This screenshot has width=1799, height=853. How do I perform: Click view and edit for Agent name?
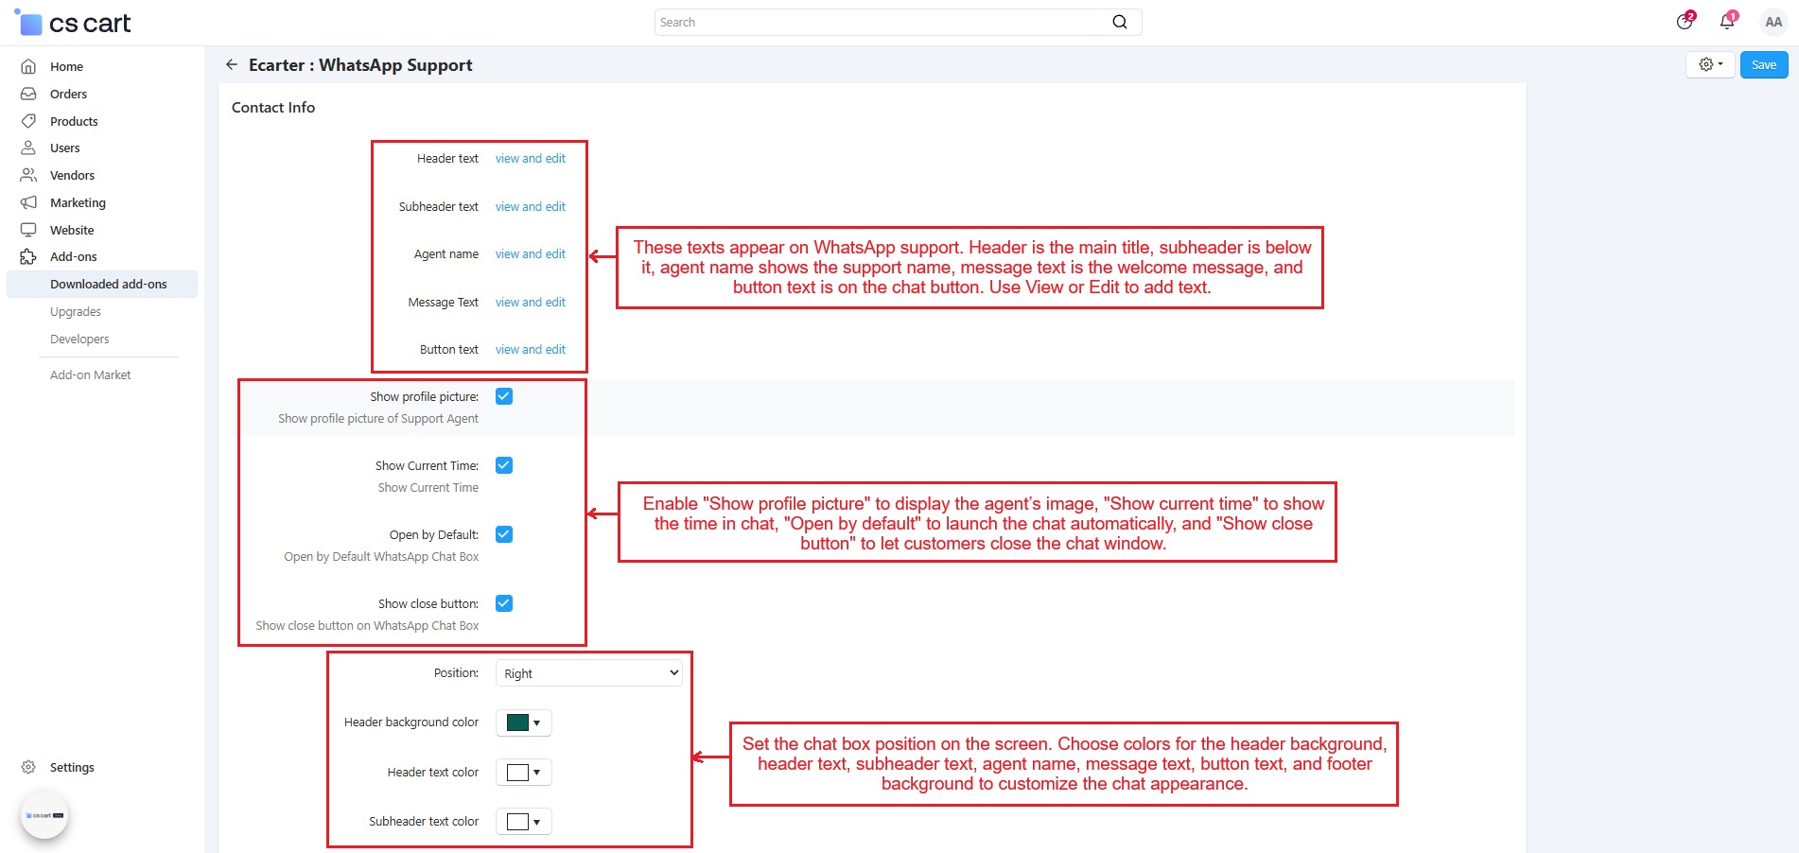530,254
